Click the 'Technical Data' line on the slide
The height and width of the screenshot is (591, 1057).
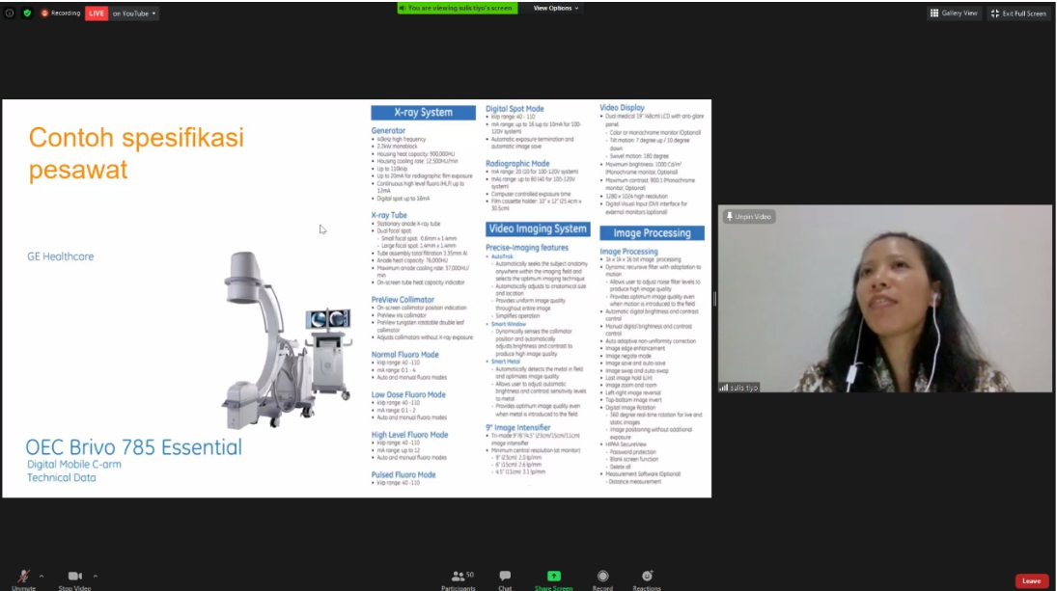tap(62, 478)
